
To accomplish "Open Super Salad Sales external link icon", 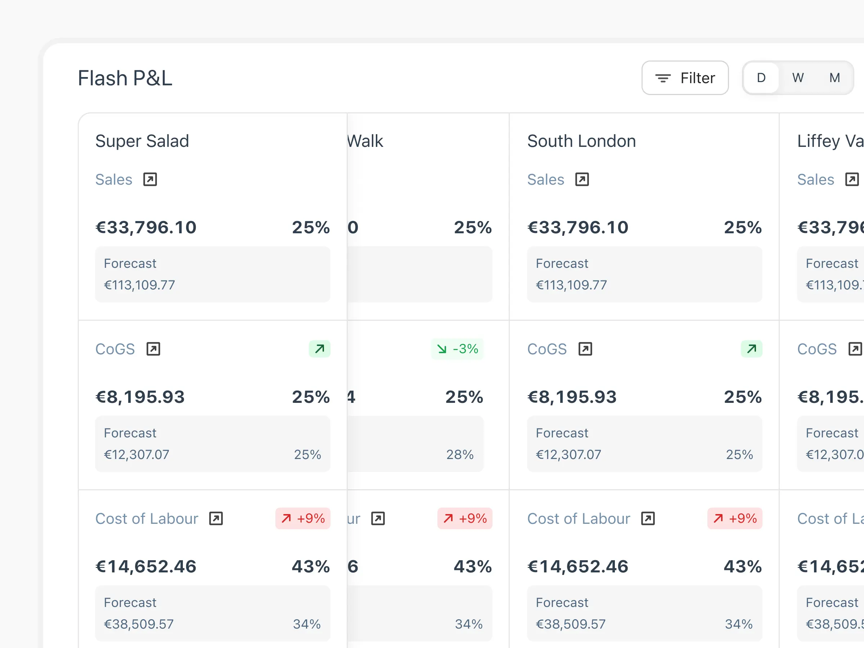I will coord(150,179).
